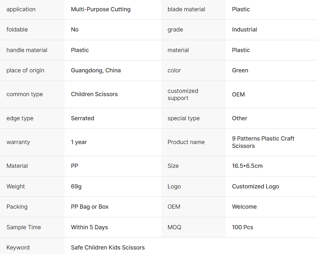Image resolution: width=317 pixels, height=254 pixels.
Task: Click 'Guangdong, China' place of origin value
Action: tap(96, 70)
